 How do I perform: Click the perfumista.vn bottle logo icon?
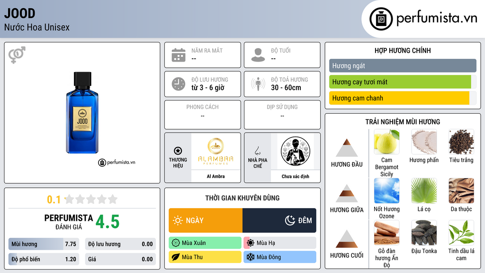coord(381,19)
